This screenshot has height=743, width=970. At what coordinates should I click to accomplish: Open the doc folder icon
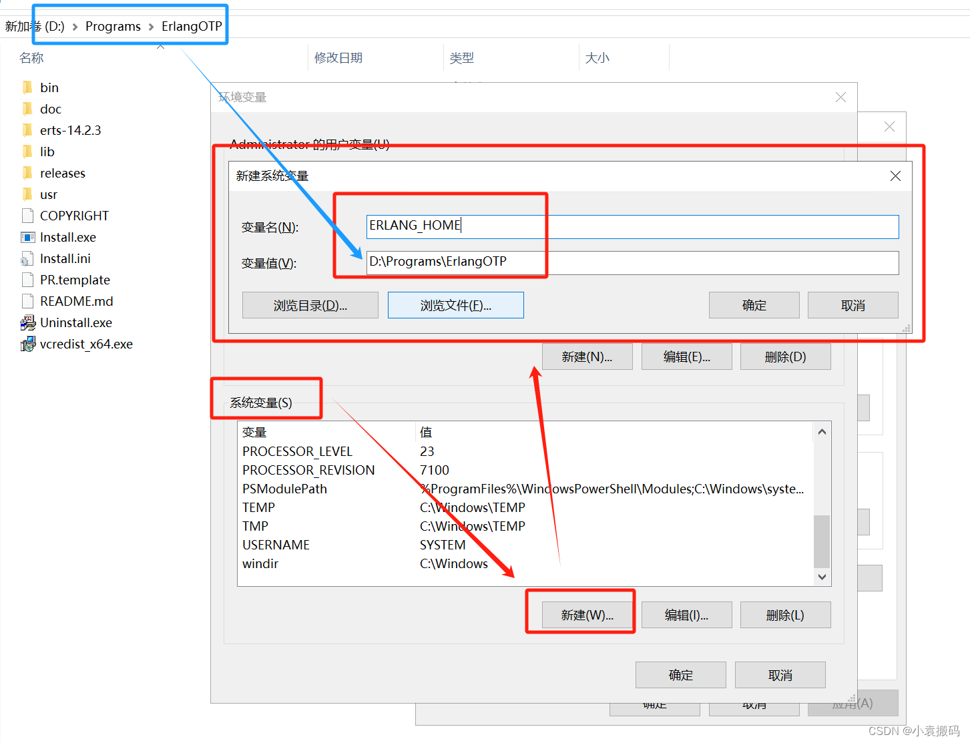[x=27, y=109]
